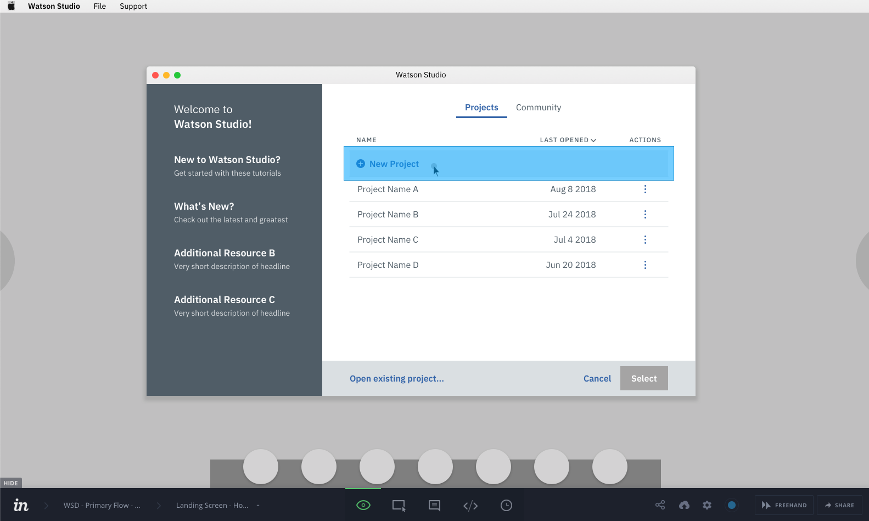This screenshot has width=869, height=521.
Task: Open actions menu for Project Name A
Action: (x=645, y=189)
